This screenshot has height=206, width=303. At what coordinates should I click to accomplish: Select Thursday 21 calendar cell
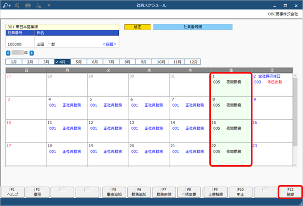click(190, 154)
